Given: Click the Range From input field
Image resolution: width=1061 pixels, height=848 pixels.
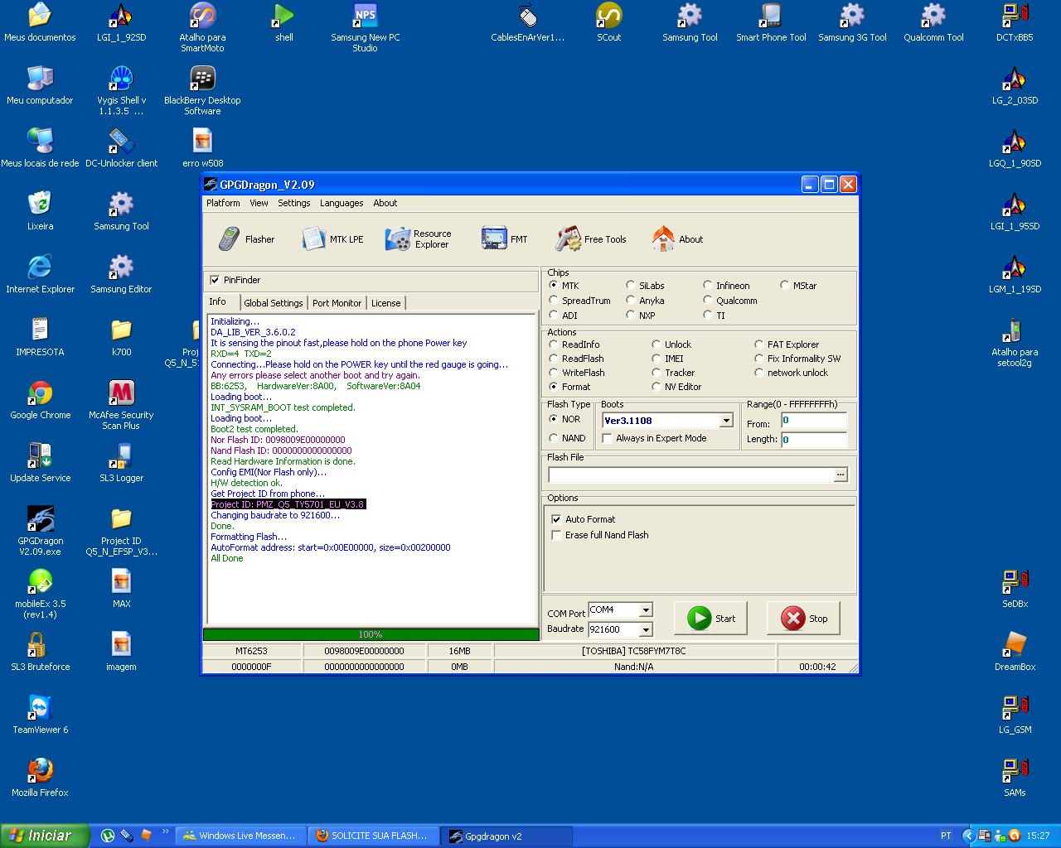Looking at the screenshot, I should tap(814, 421).
